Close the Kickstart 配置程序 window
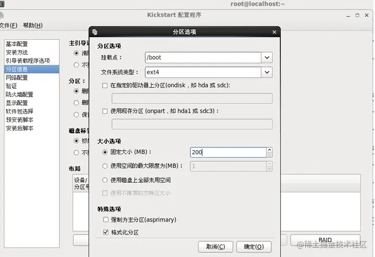Image resolution: width=375 pixels, height=257 pixels. pos(367,15)
